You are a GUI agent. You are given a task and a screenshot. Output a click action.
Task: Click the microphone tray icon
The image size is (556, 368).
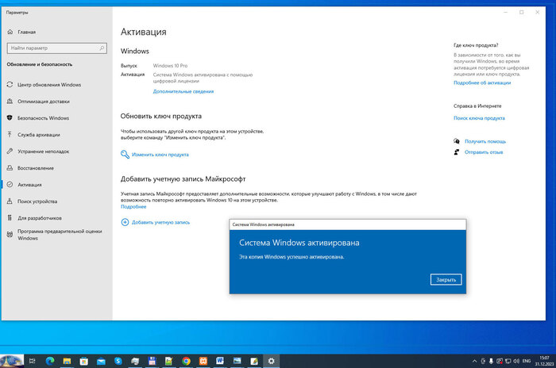point(491,362)
